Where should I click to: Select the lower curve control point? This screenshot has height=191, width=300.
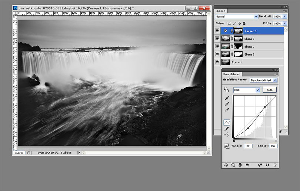click(248, 128)
